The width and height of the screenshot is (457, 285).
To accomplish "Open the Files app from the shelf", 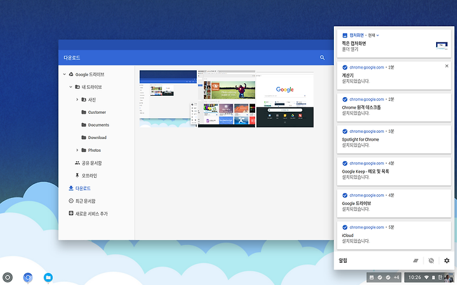I will (x=48, y=277).
